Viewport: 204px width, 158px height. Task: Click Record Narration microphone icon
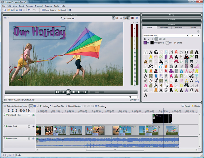pyautogui.click(x=67, y=106)
